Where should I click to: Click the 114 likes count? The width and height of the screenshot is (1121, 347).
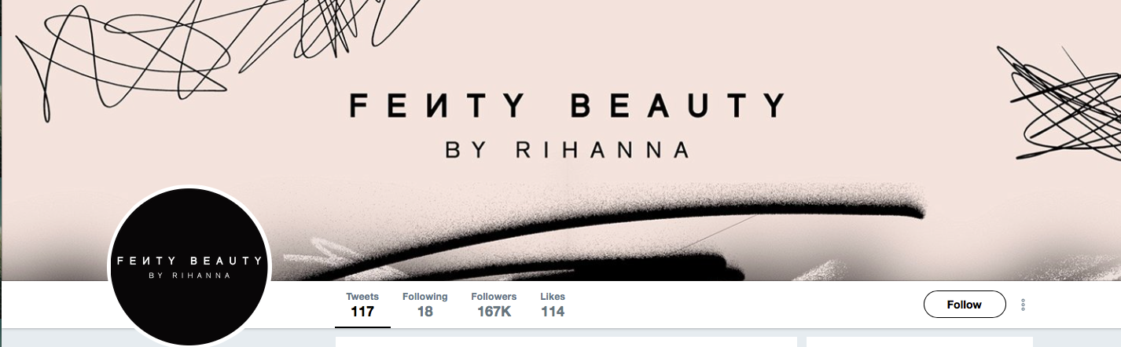[x=553, y=312]
